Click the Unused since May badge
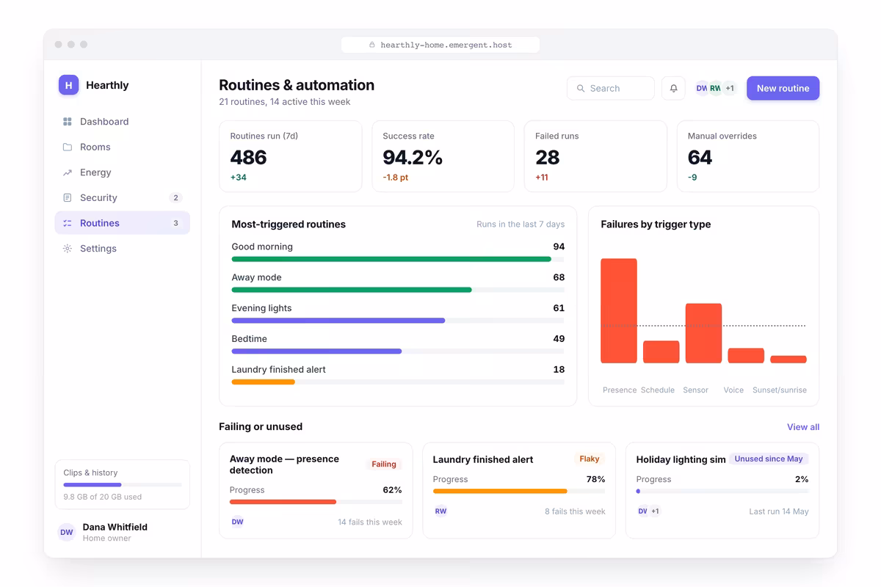 pyautogui.click(x=769, y=459)
